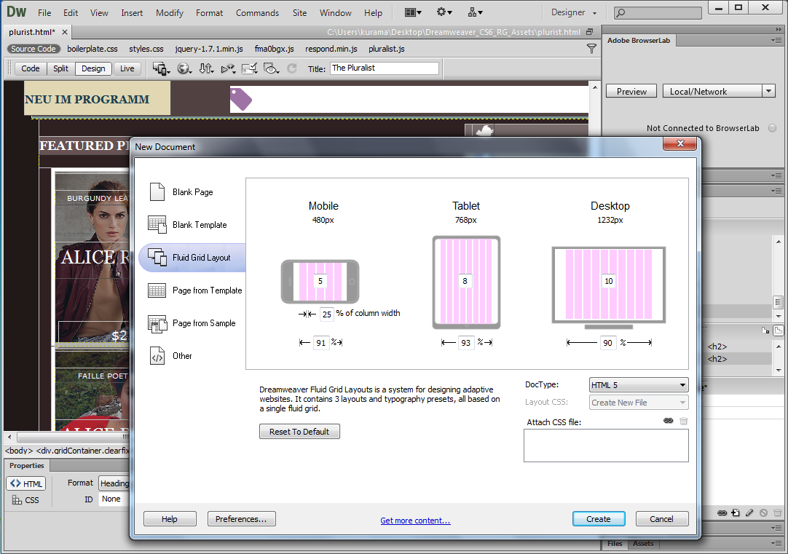788x554 pixels.
Task: Open BrowserLab panel options menu
Action: point(776,41)
